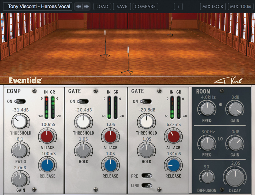Viewport: 255px width, 195px height.
Task: Open the preset name Tony Visconti - Heroes Vocal
Action: pyautogui.click(x=38, y=7)
